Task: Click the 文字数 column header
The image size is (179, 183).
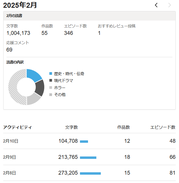Action: pos(71,127)
